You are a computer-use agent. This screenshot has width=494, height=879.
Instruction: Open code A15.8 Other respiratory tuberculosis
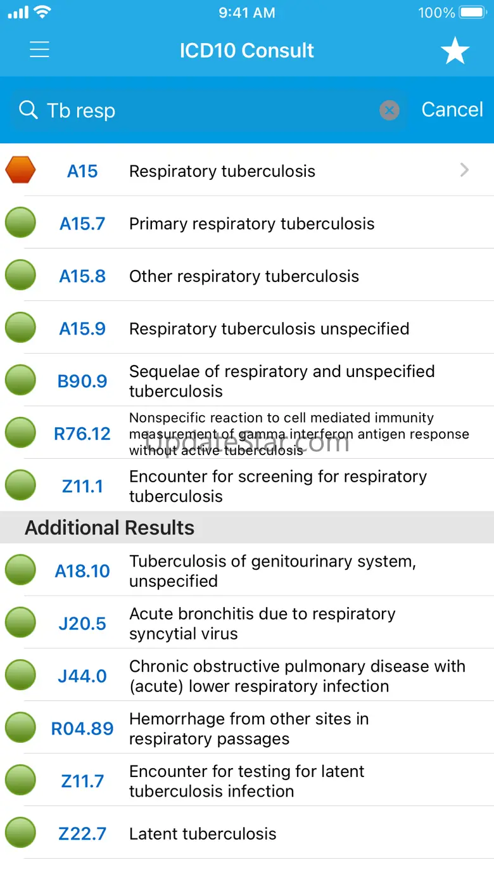(x=244, y=276)
